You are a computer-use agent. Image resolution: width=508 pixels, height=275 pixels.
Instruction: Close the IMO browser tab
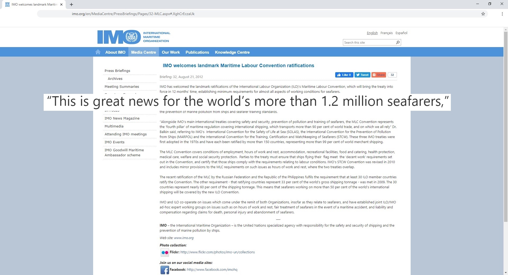coord(61,4)
